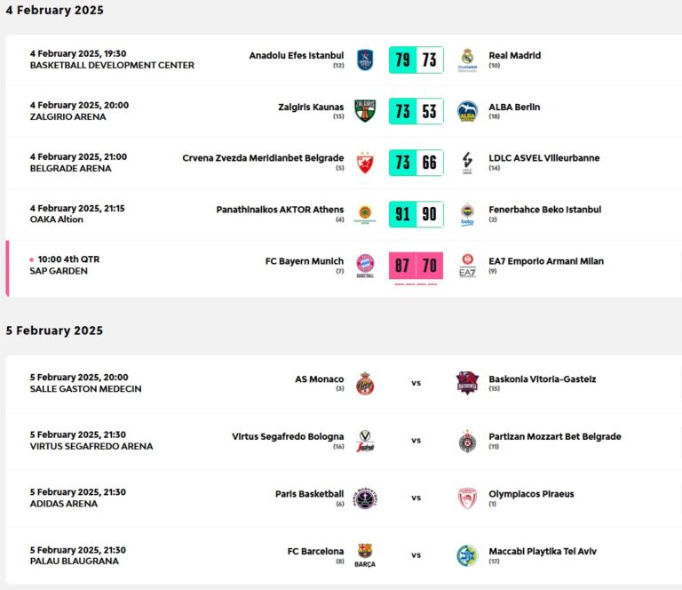Click the Olympiacos Piraeus logo
Viewport: 682px width, 590px height.
467,498
